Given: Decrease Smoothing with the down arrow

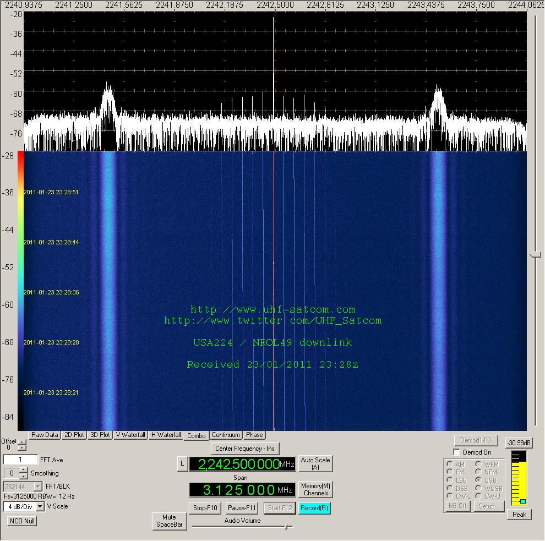Looking at the screenshot, I should click(23, 476).
